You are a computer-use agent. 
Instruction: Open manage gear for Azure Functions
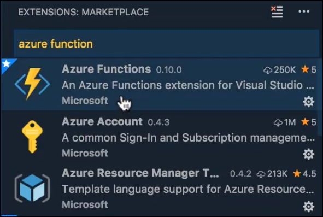309,101
